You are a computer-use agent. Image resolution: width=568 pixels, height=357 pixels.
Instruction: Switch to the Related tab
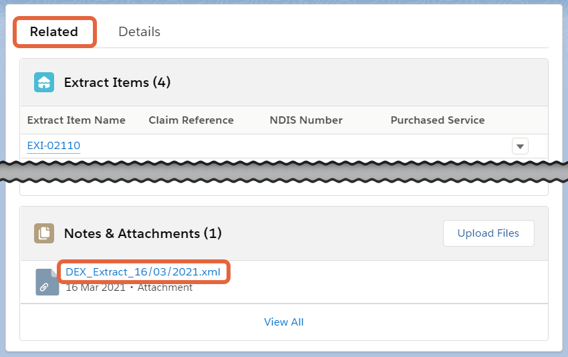(x=54, y=31)
